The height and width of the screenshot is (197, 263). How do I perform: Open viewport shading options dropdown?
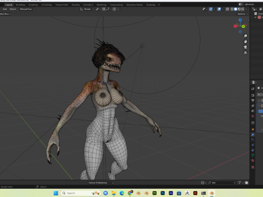pos(246,9)
